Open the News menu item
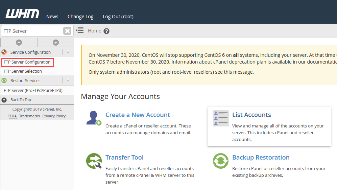 click(52, 17)
